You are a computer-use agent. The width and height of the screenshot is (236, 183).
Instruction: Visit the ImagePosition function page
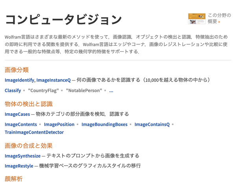(59, 124)
